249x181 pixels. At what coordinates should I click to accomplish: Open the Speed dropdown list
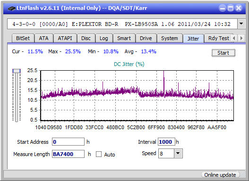(x=178, y=153)
